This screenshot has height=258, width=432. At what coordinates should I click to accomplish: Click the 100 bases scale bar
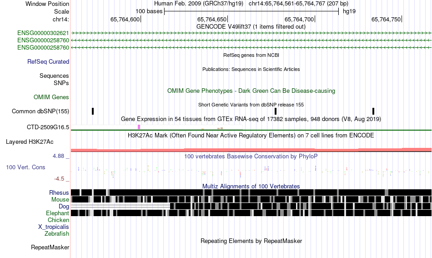(x=251, y=11)
